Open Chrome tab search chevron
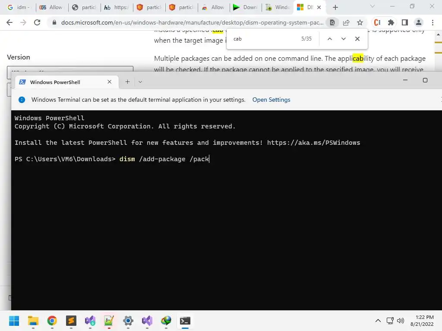442x331 pixels. coord(373,6)
